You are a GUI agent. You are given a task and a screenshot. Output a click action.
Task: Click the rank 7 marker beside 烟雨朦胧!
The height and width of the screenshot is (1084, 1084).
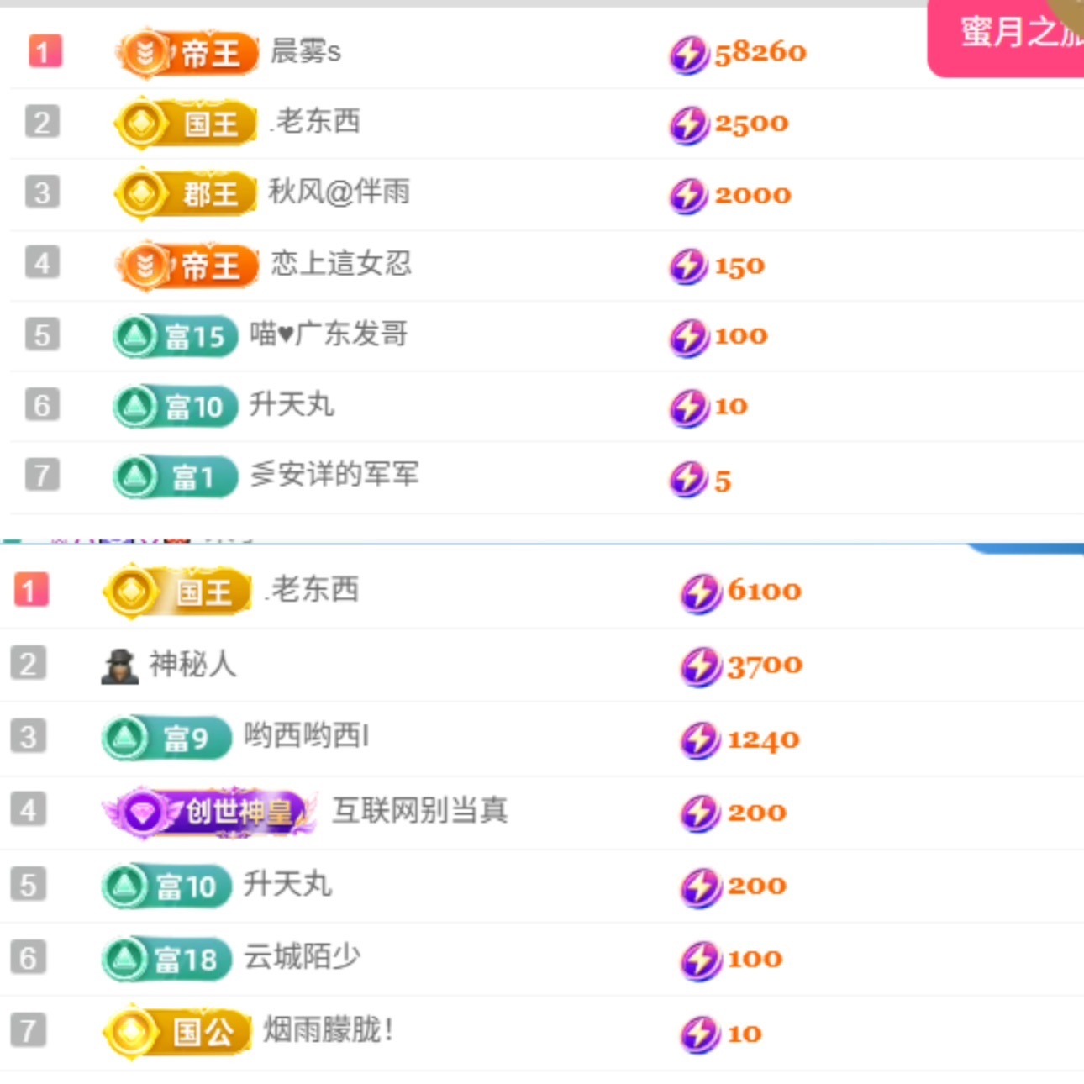(28, 1029)
